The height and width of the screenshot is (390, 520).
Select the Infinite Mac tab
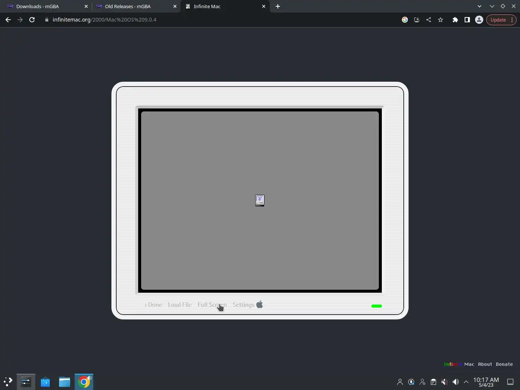pos(225,6)
